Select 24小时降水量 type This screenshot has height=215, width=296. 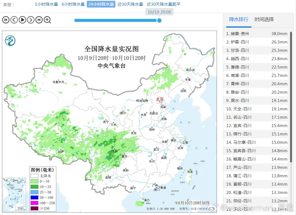tap(101, 4)
